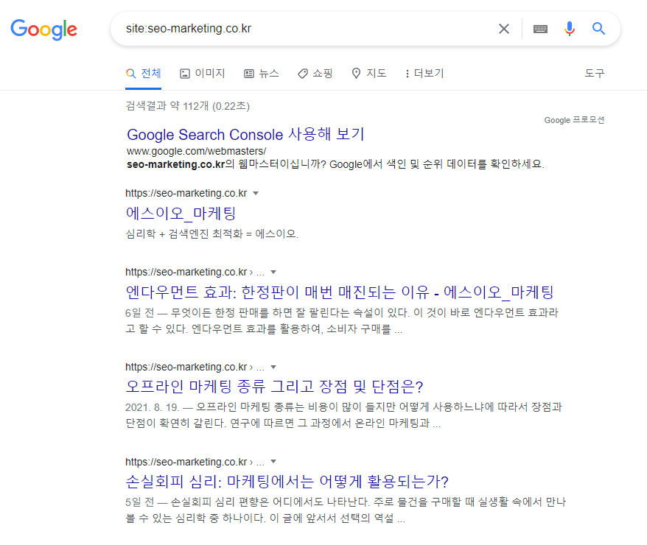Expand the arrow beside the 오프라인 마케팅 result URL
Image resolution: width=647 pixels, height=545 pixels.
[x=273, y=367]
